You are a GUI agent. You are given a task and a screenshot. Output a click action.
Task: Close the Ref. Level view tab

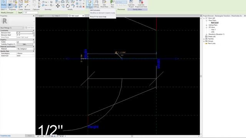83,16
